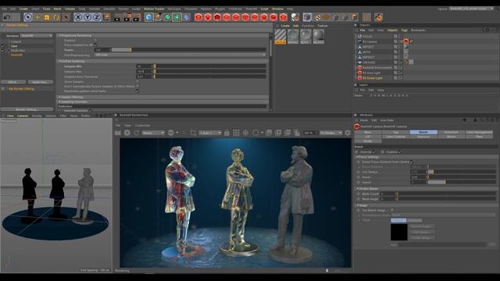Toggle the X axis lock
The height and width of the screenshot is (281, 500).
click(x=78, y=17)
